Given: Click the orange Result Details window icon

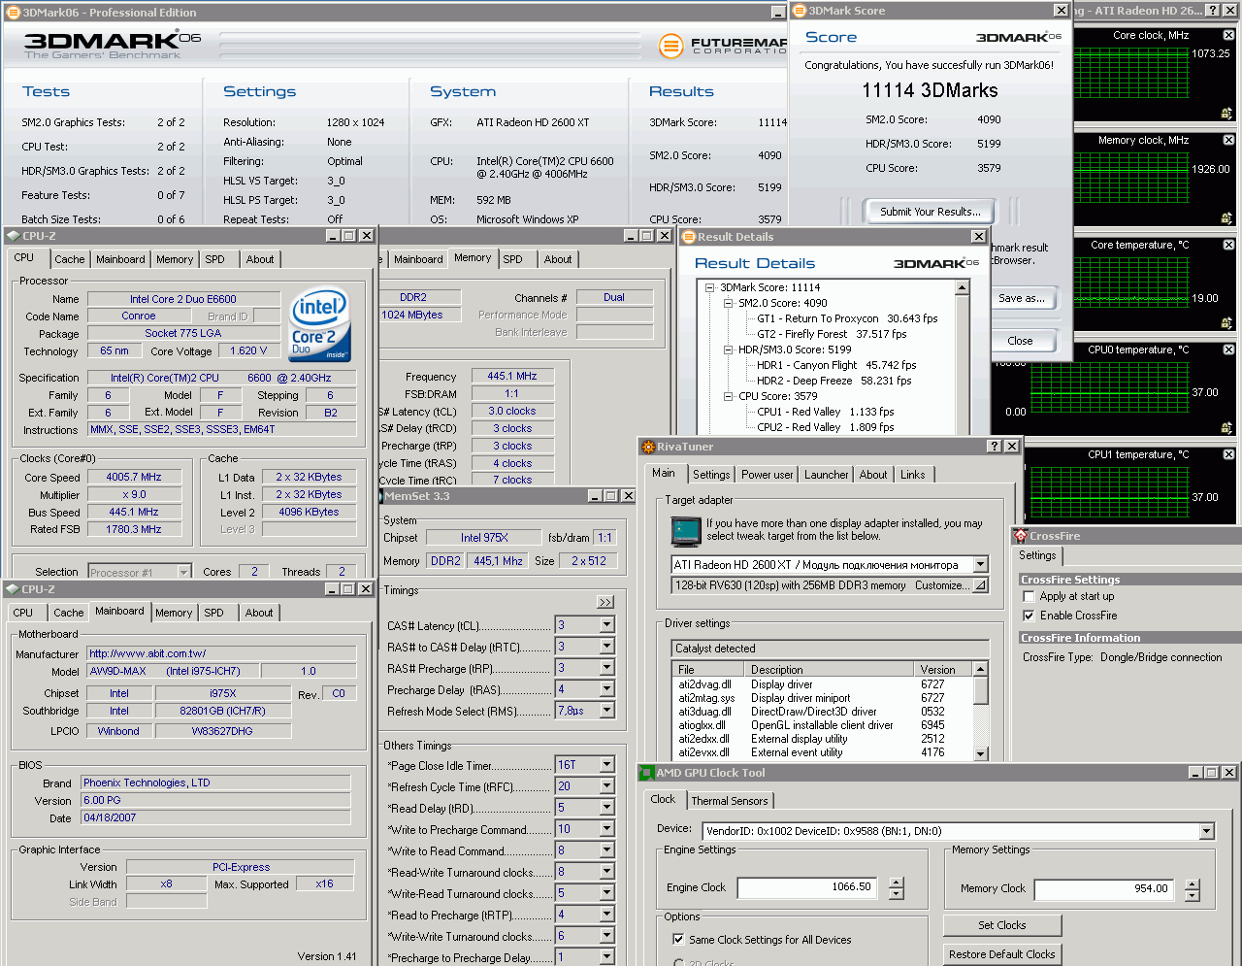Looking at the screenshot, I should click(x=688, y=237).
